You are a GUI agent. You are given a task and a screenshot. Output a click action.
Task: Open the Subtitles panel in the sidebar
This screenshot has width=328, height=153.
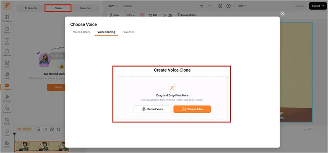(7, 53)
